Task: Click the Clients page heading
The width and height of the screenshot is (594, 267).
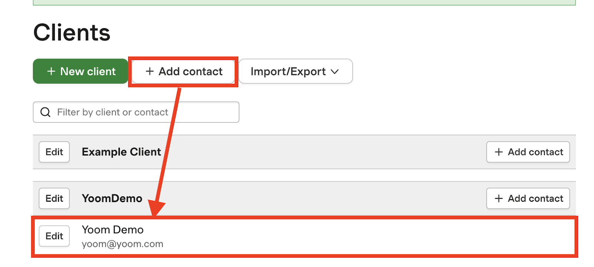Action: 72,33
